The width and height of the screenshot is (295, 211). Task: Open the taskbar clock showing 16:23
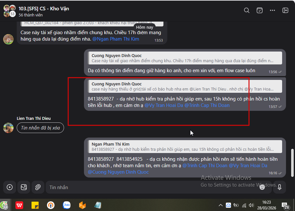point(267,205)
